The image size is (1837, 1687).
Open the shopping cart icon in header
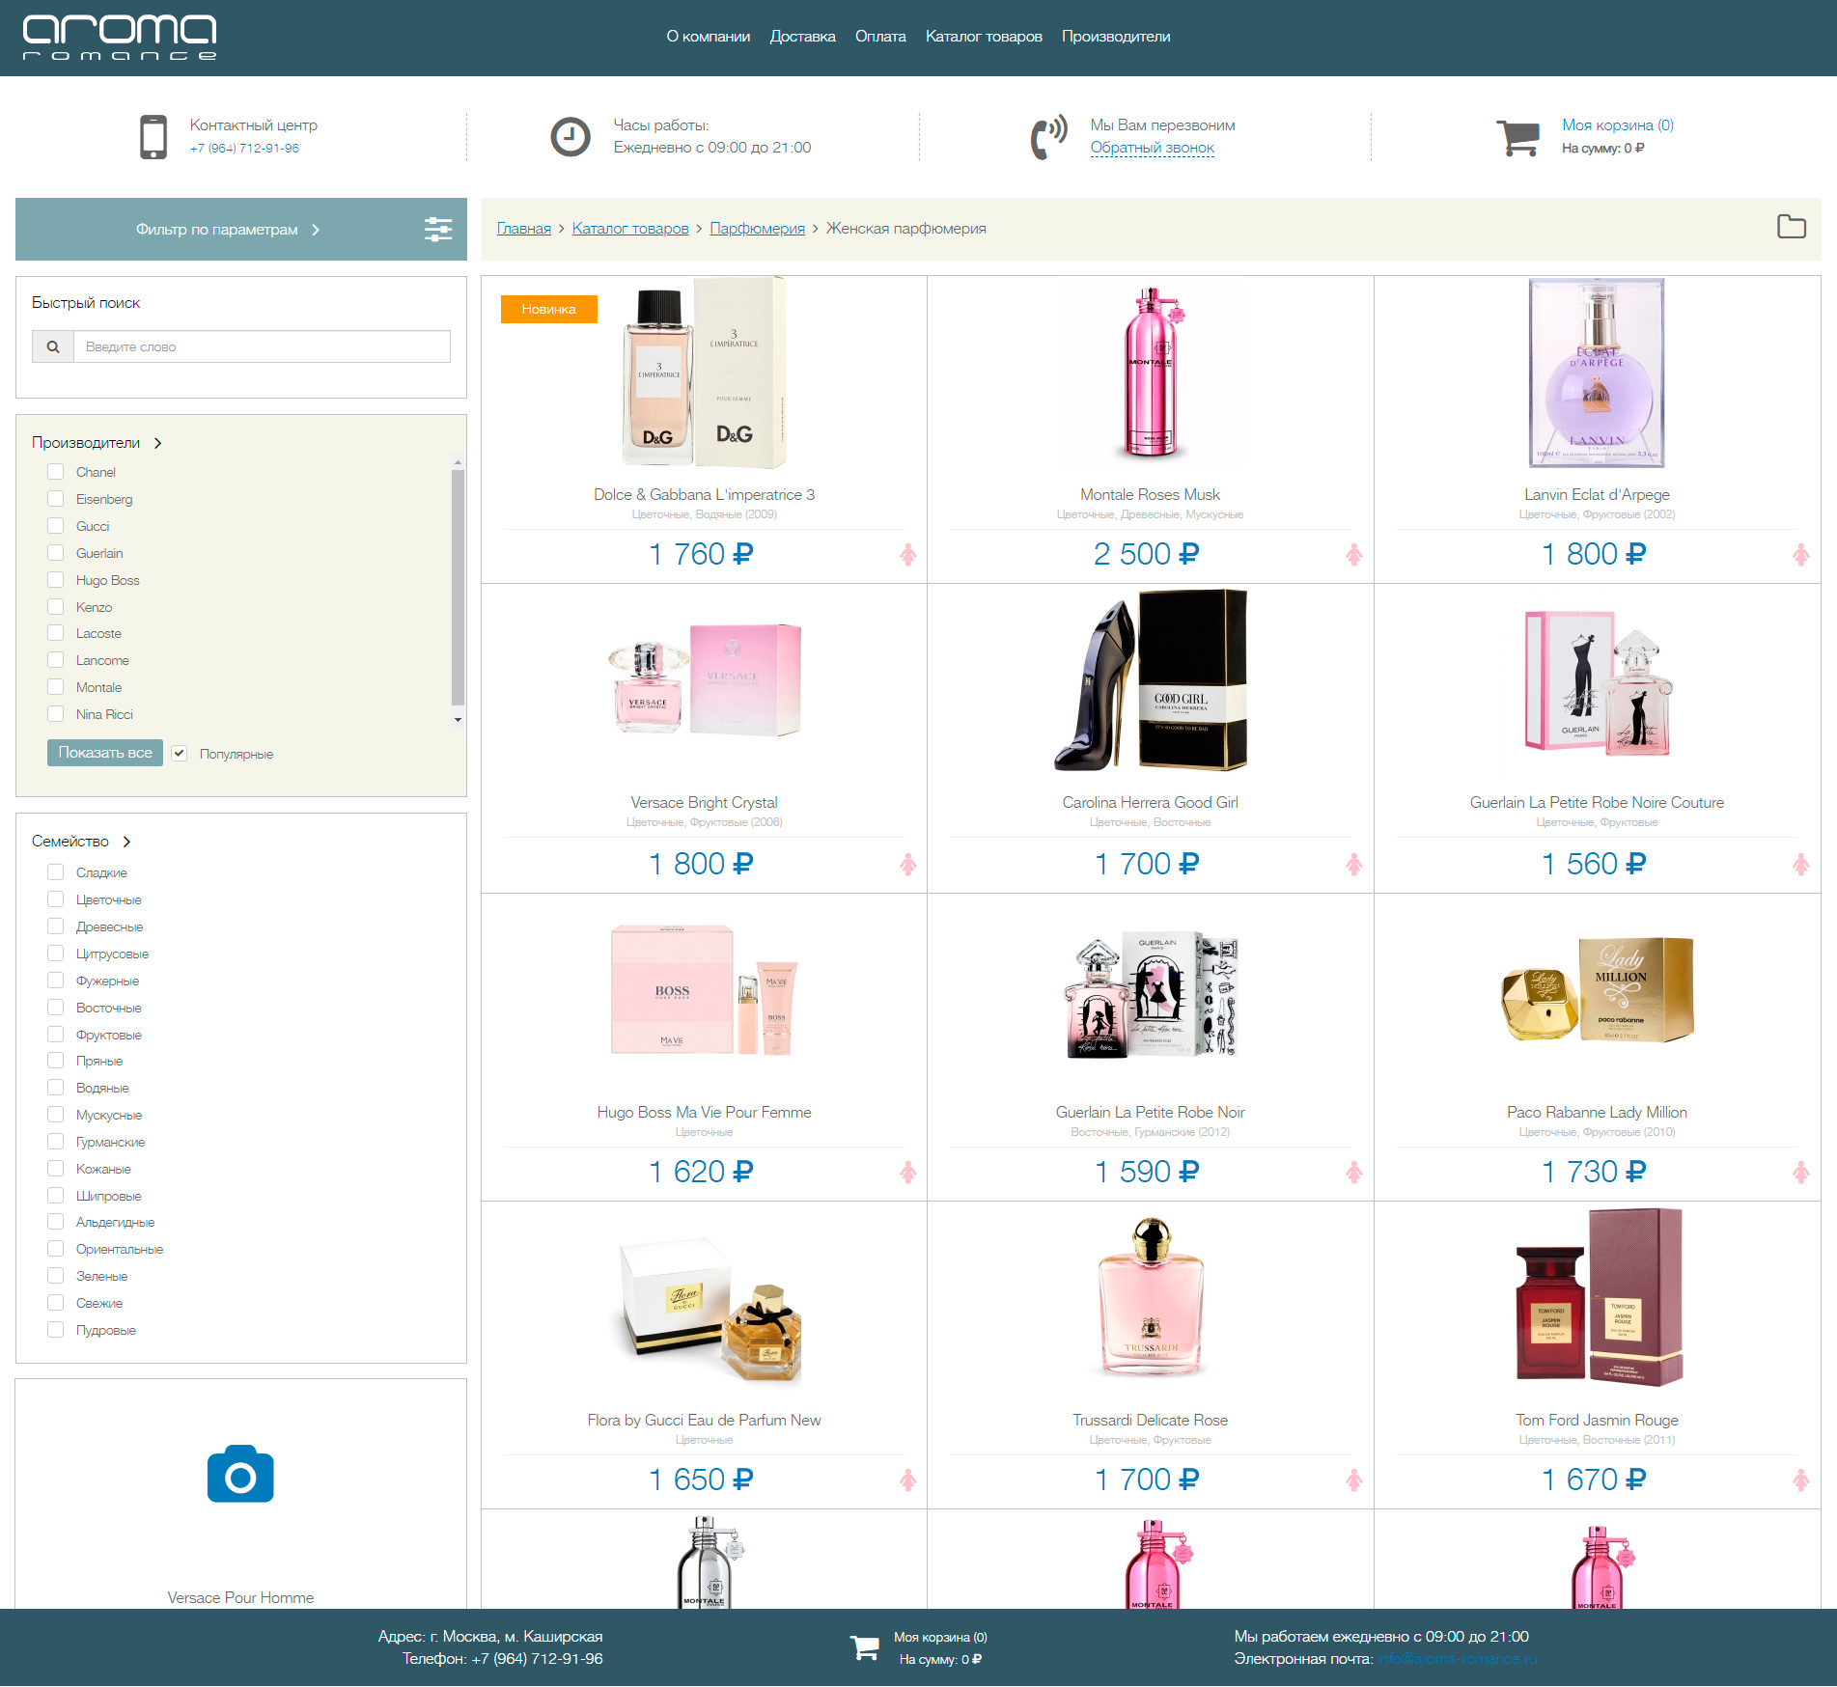pos(1517,138)
